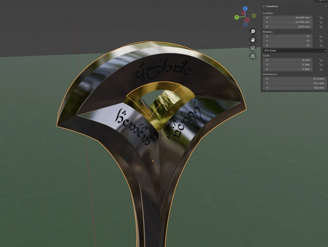
Task: Click Location X field showing 15.499 mm
Action: coord(288,18)
